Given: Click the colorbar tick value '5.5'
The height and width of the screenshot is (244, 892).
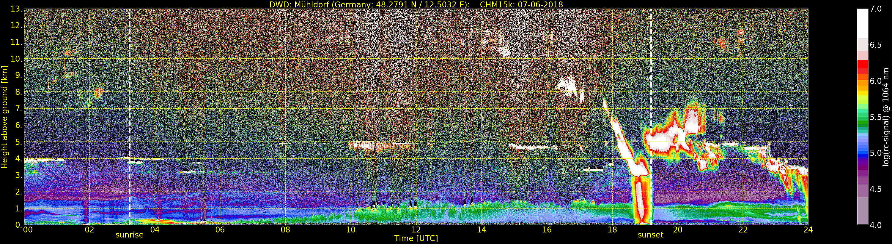Looking at the screenshot, I should point(875,117).
